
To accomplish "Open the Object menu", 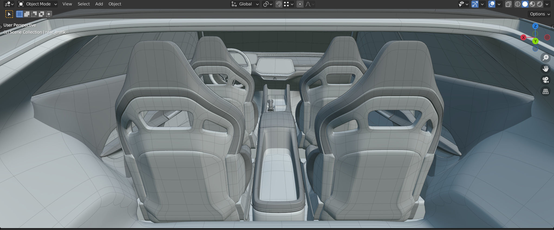I will pyautogui.click(x=115, y=4).
